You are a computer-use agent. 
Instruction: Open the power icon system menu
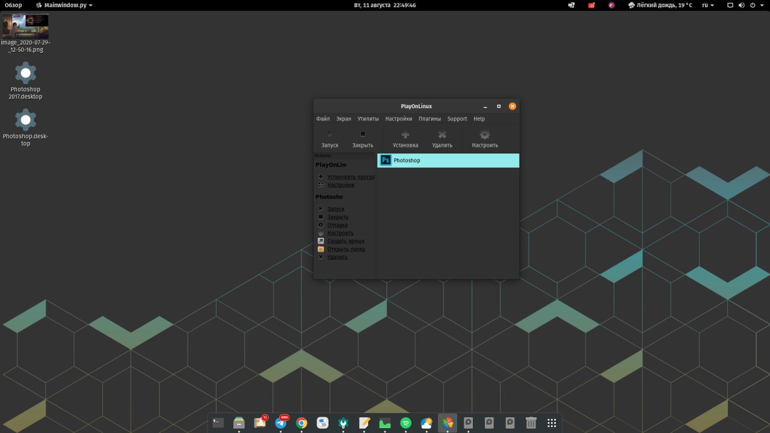point(753,5)
